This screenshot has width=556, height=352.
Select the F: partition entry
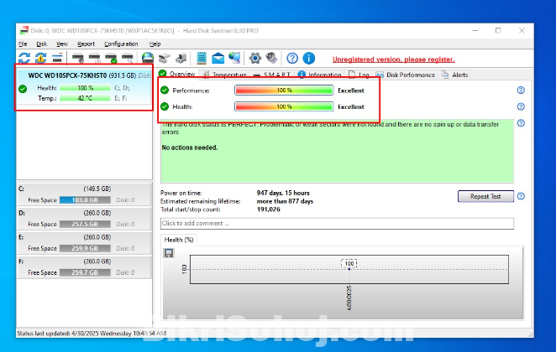(84, 267)
